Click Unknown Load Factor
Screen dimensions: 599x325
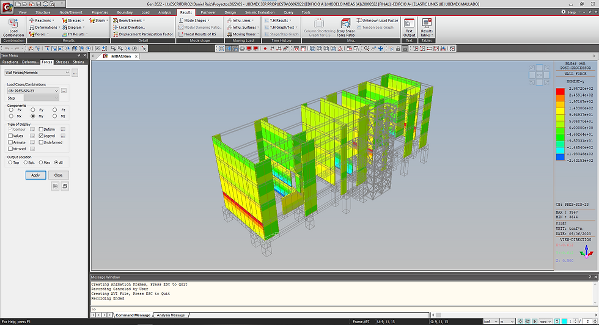(378, 20)
